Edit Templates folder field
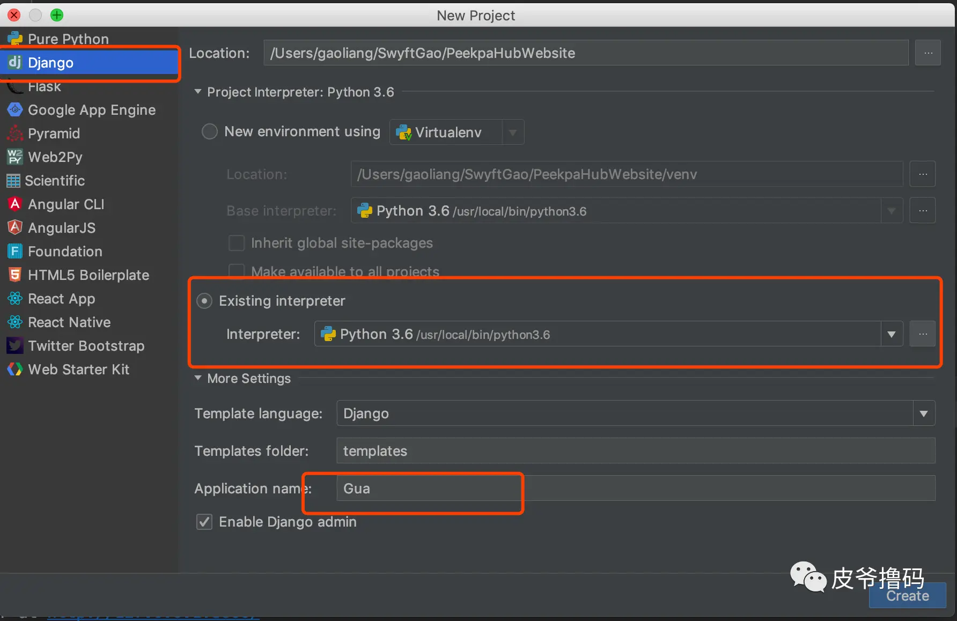 pos(636,450)
